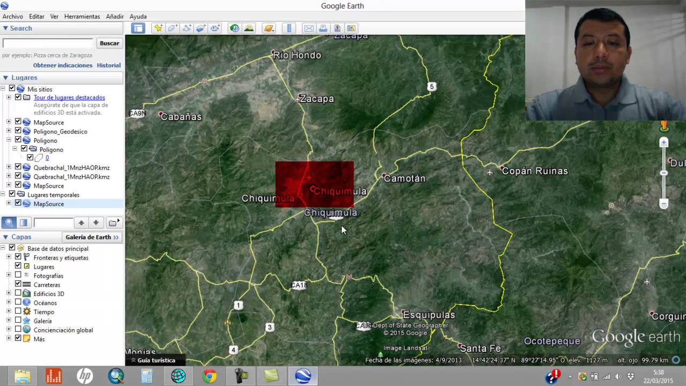Click the record a tour icon
This screenshot has width=686, height=386.
click(x=215, y=28)
